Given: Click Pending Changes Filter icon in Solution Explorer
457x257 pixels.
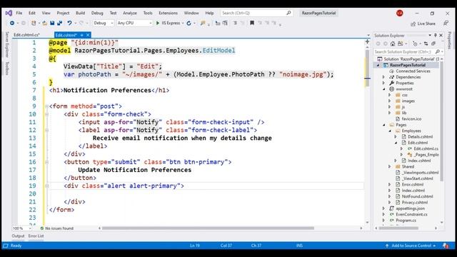Looking at the screenshot, I should pos(415,44).
